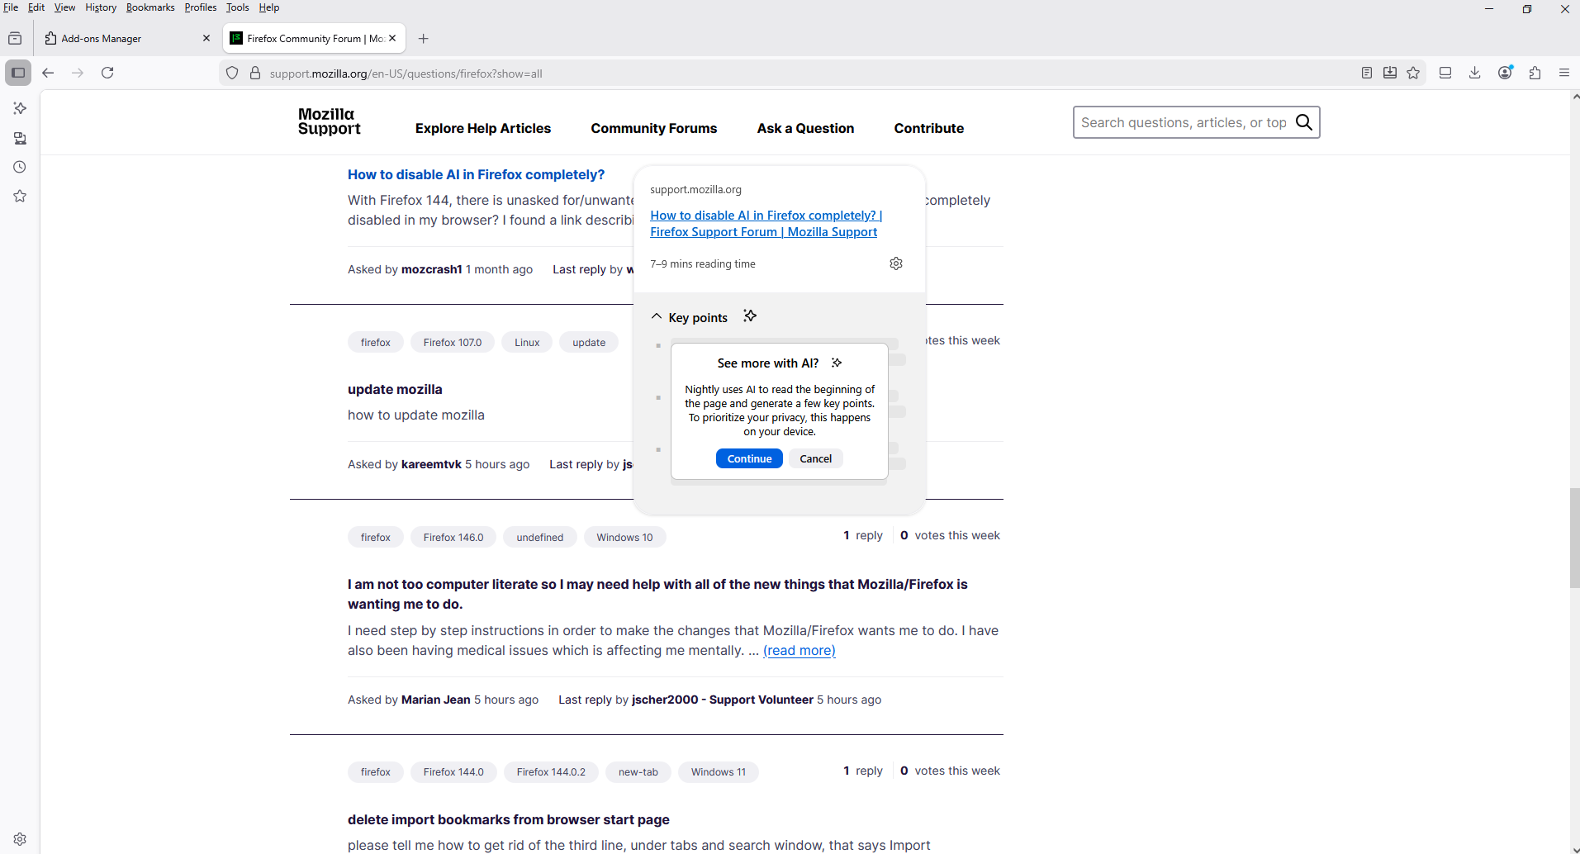Open the Downloads panel
This screenshot has height=854, width=1580.
click(x=1474, y=73)
